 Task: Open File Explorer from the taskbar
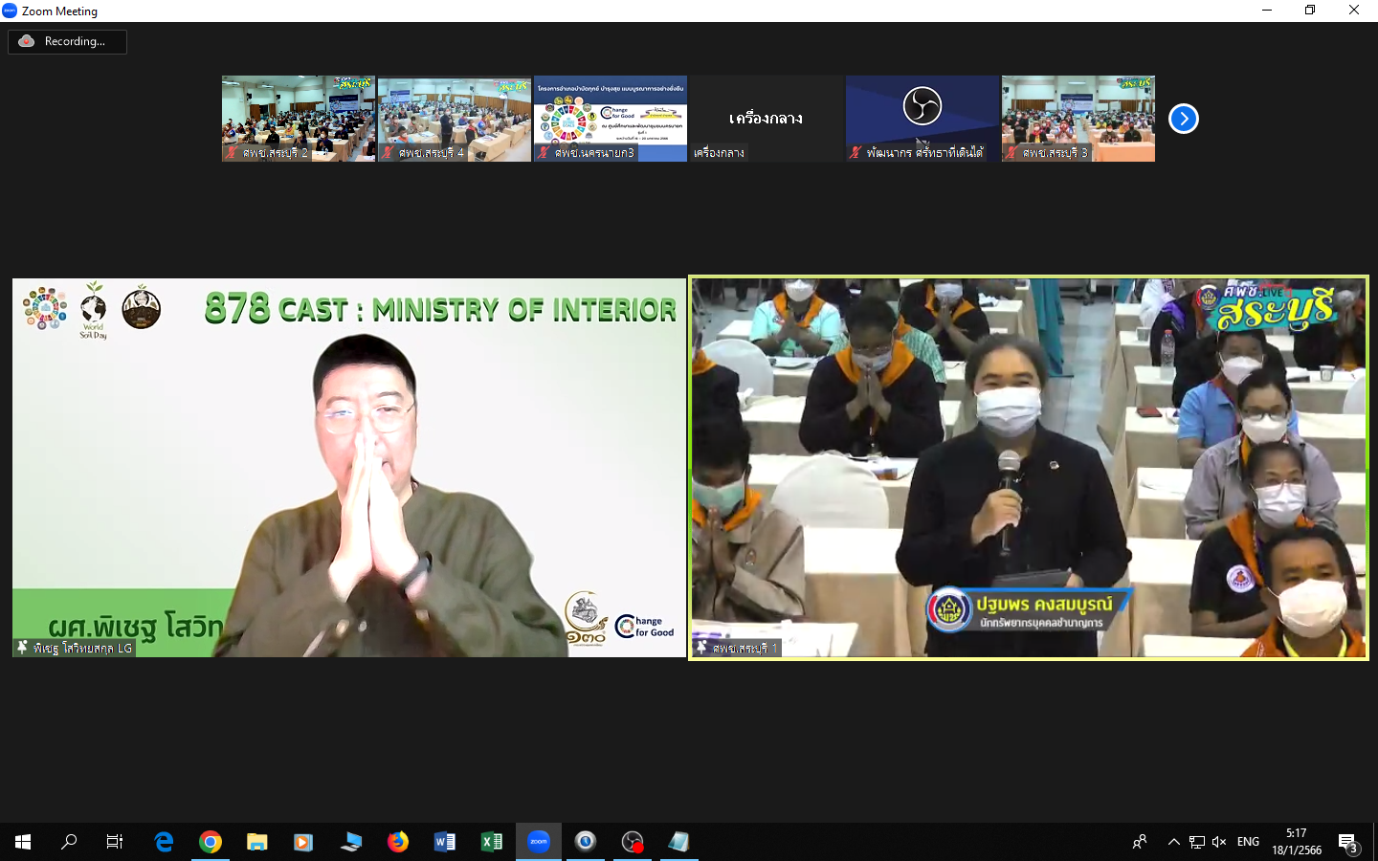click(x=257, y=842)
